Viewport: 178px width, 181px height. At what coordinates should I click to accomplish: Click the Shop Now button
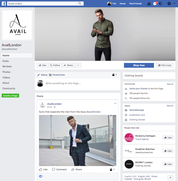(139, 65)
